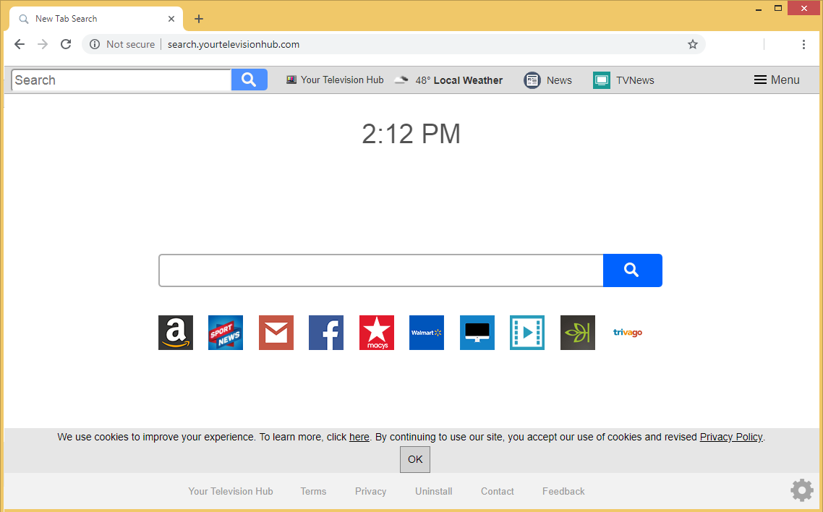
Task: Click the Privacy Policy link in banner
Action: coord(730,437)
